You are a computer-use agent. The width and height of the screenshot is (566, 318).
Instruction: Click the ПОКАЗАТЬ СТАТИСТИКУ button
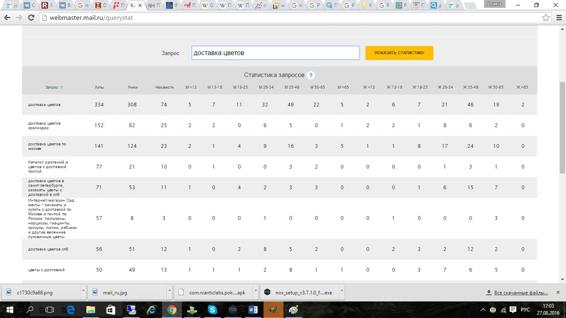[x=399, y=53]
